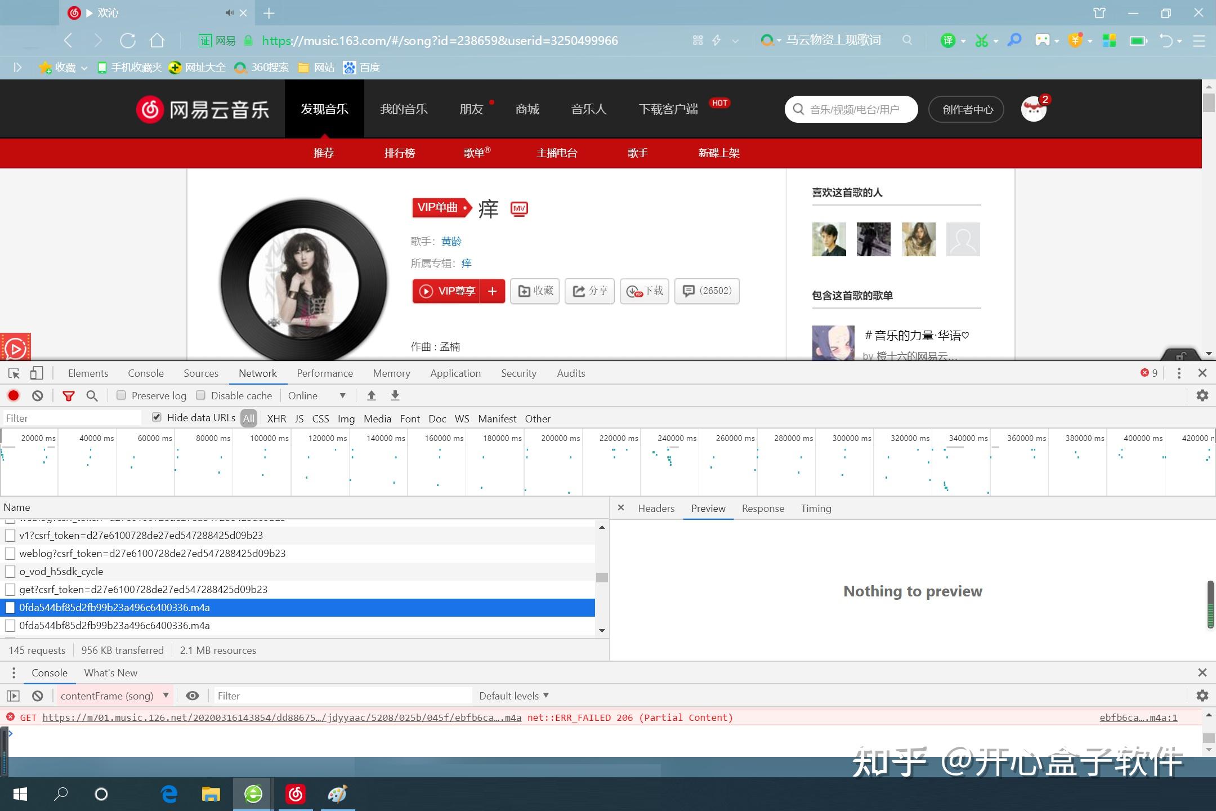Expand the Default levels dropdown
Image resolution: width=1216 pixels, height=811 pixels.
513,696
